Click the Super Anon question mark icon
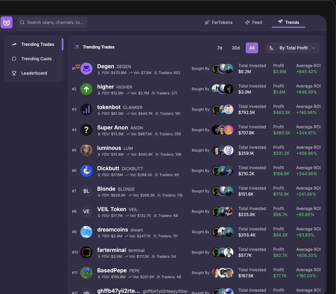 [86, 130]
